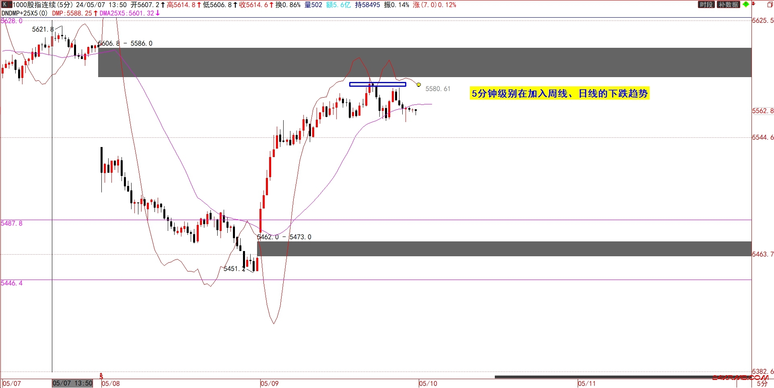The width and height of the screenshot is (774, 388).
Task: Click the upper gray resistance zone rectangle
Action: click(425, 62)
